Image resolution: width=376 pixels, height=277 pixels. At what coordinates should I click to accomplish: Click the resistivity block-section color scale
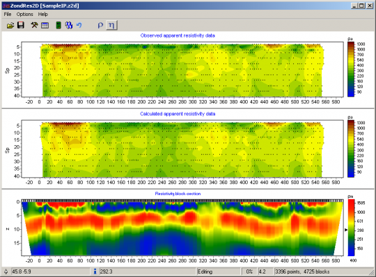click(x=352, y=228)
